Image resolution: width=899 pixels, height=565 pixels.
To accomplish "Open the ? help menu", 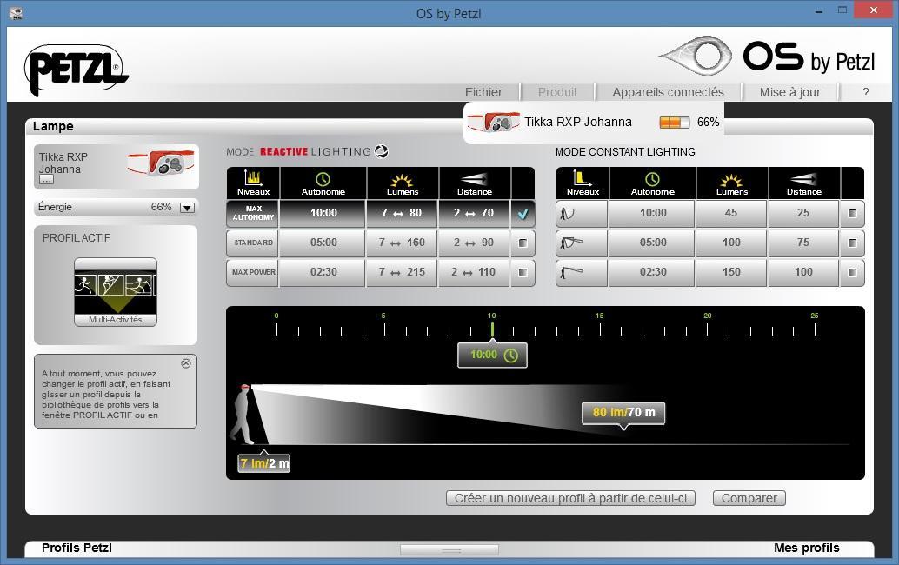I will [866, 92].
